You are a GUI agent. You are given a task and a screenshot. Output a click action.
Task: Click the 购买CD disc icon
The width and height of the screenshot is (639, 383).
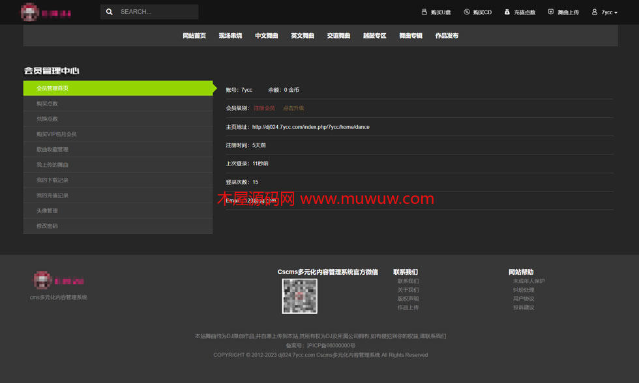tap(467, 12)
